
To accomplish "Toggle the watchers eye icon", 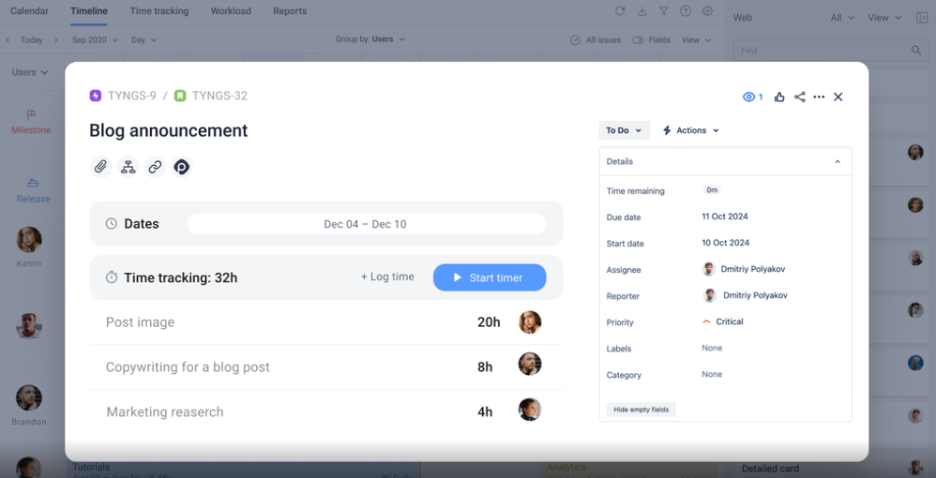I will coord(748,97).
